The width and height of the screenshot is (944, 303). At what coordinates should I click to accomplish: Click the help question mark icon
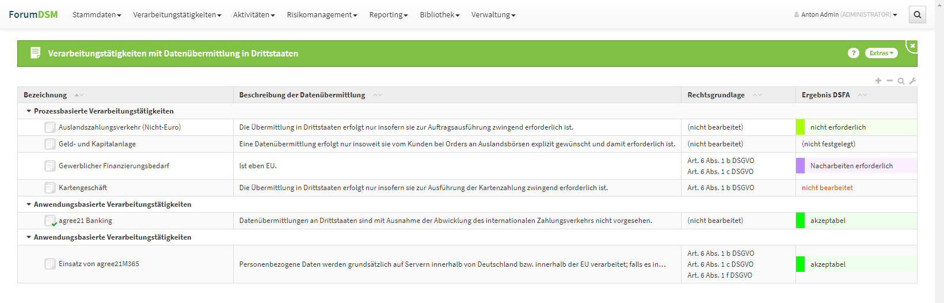click(853, 53)
